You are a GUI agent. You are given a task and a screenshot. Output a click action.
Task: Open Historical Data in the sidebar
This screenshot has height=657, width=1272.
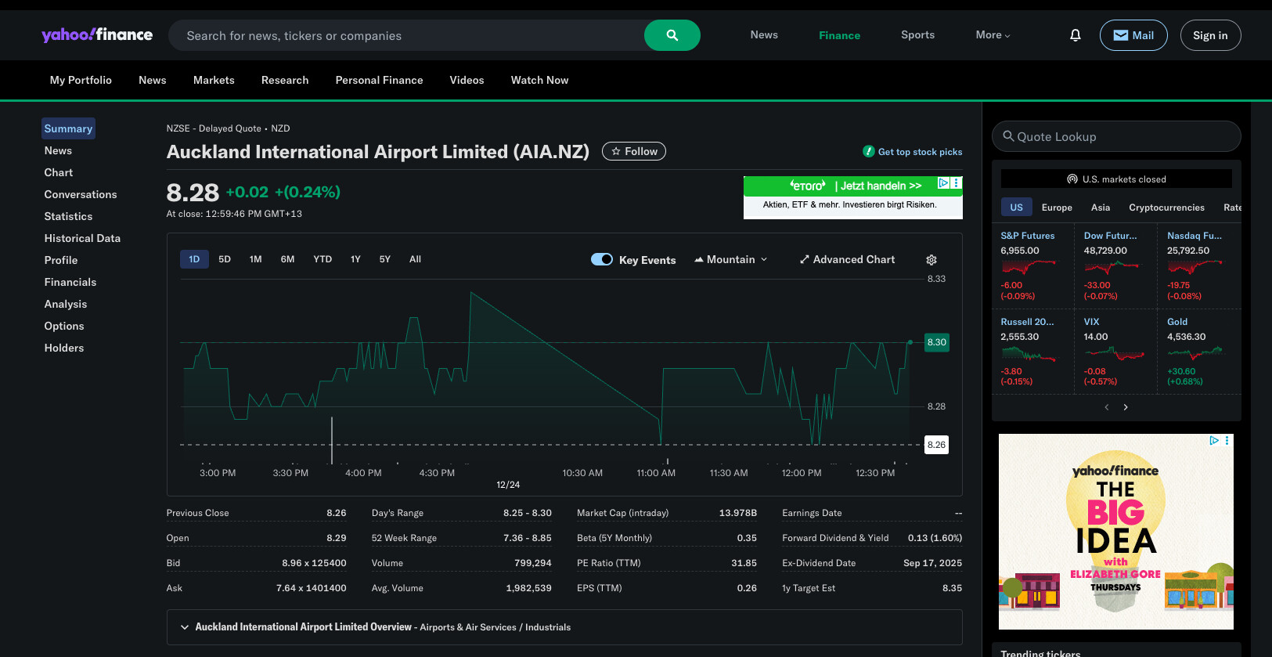82,238
